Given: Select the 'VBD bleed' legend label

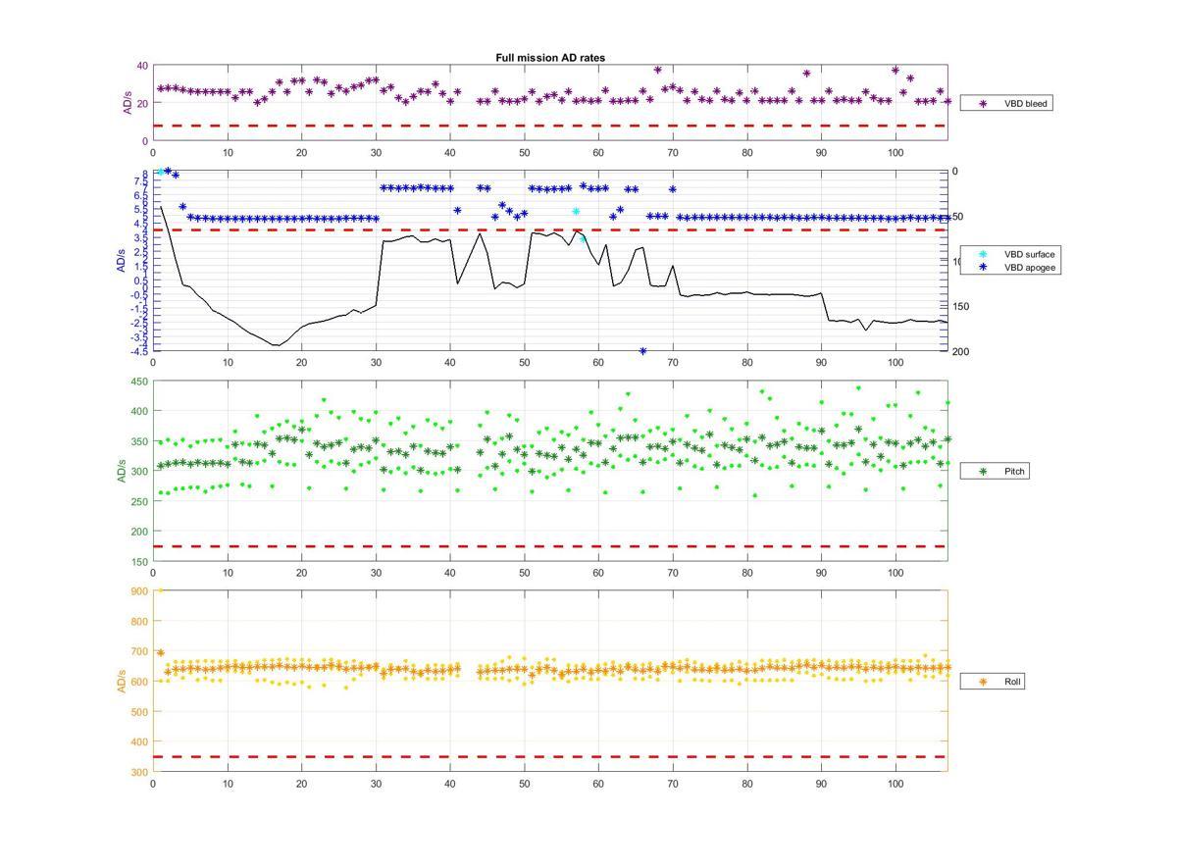Looking at the screenshot, I should (x=1025, y=103).
